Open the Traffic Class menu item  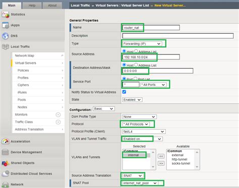(x=24, y=122)
